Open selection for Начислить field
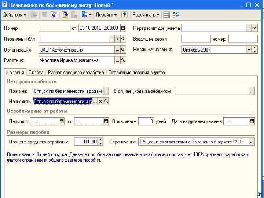Image resolution: width=264 pixels, height=198 pixels. click(95, 101)
